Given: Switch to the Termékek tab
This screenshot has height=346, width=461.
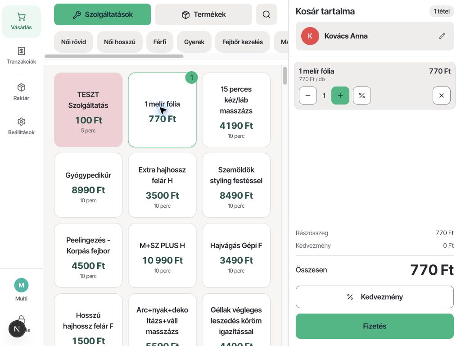Looking at the screenshot, I should [203, 14].
